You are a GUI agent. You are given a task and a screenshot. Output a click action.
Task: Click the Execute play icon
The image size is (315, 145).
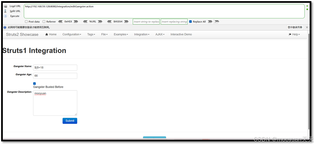tap(5, 16)
